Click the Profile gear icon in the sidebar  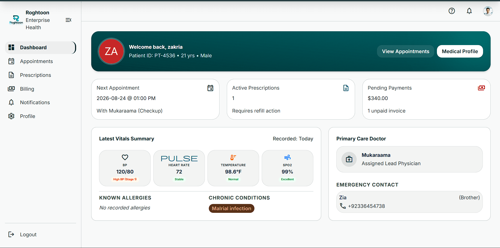pos(11,116)
